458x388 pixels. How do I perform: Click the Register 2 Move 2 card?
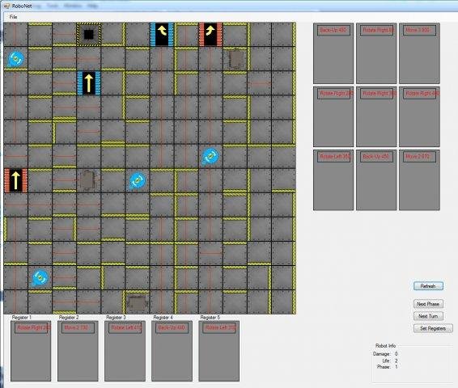pyautogui.click(x=78, y=351)
